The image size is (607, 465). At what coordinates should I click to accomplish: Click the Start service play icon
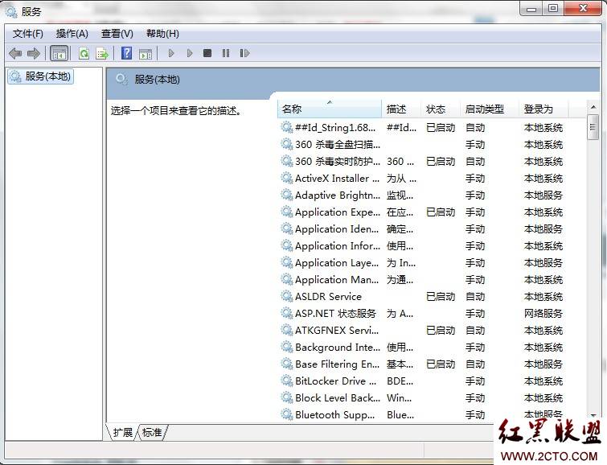point(171,53)
